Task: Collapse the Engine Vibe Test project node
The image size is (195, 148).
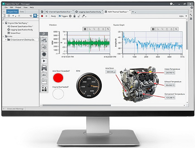Action: click(x=3, y=23)
